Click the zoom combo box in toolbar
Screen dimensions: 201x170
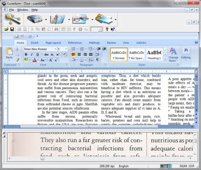click(96, 29)
